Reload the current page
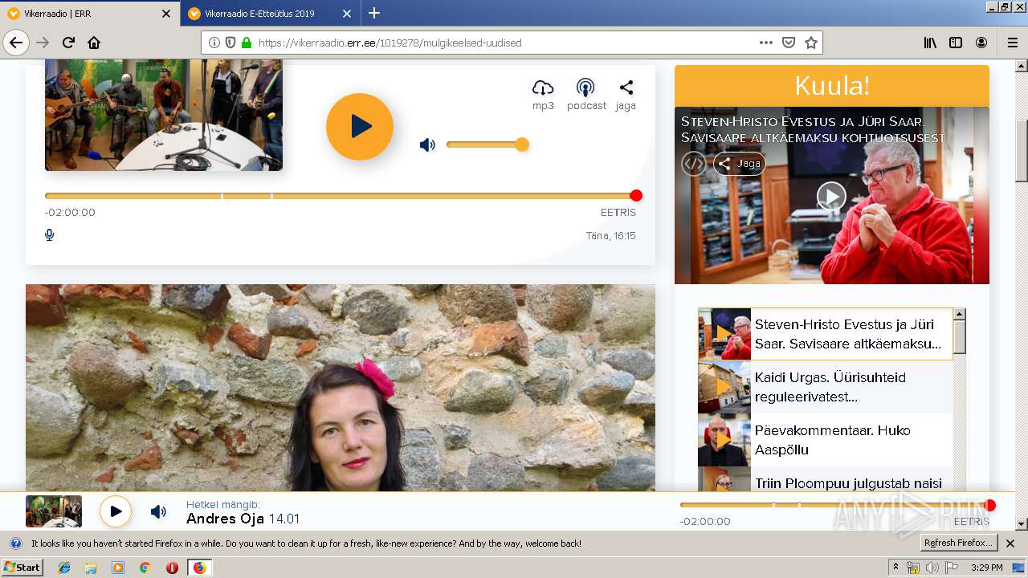Screen dimensions: 1028x578 [68, 43]
